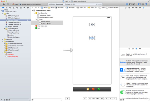Screen dimensions: 150x101
Task: Show the Size inspector
Action: click(140, 8)
